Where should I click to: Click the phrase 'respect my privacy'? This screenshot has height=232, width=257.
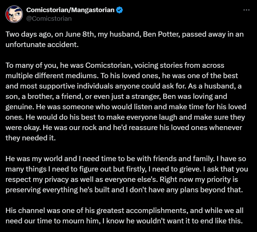click(x=37, y=179)
